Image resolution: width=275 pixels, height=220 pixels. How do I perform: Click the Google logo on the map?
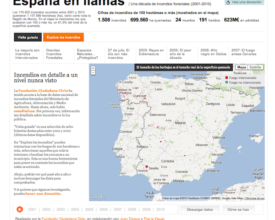97,197
